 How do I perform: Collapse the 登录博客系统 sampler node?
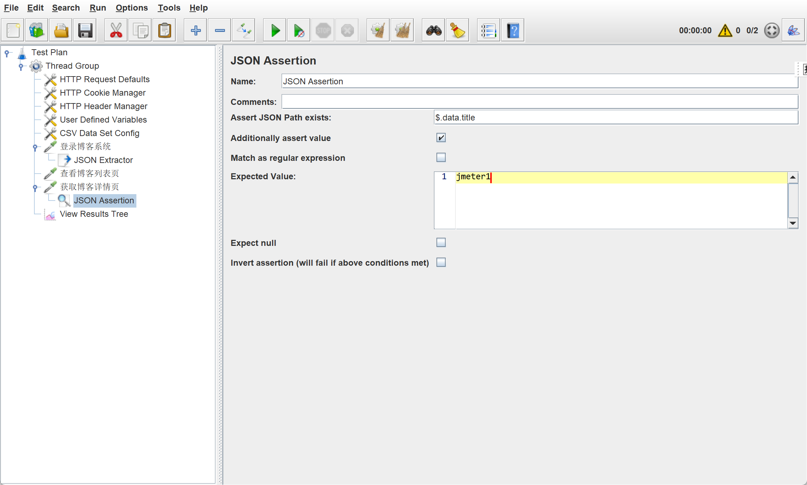(x=35, y=147)
